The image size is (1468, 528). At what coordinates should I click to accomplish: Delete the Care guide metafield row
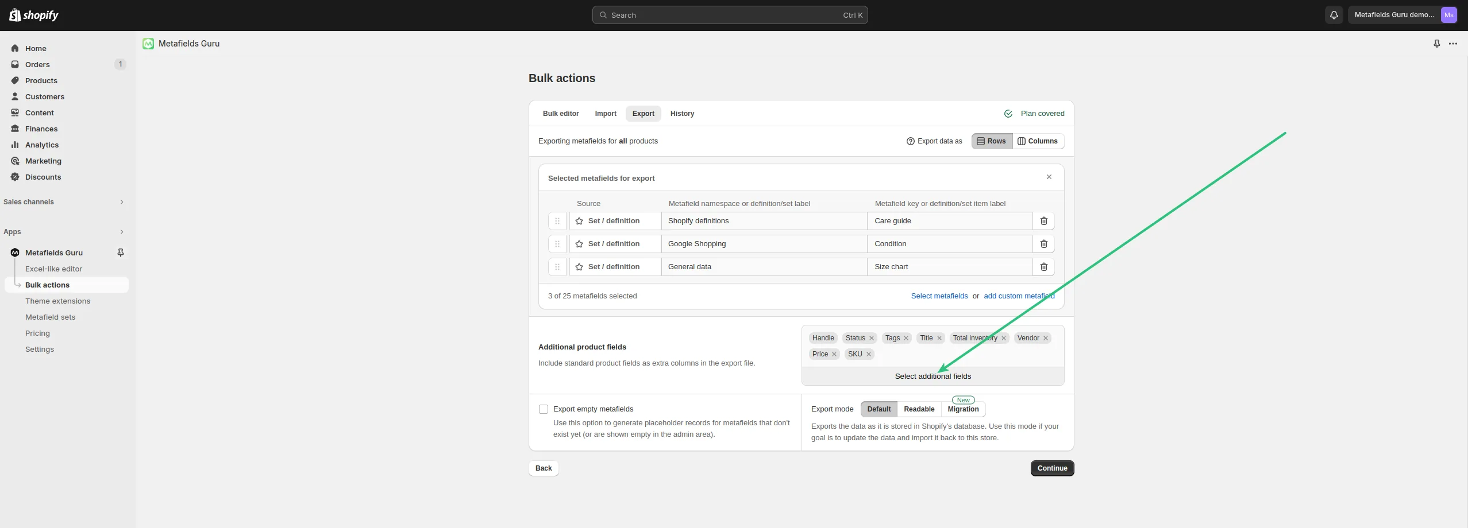(1044, 221)
